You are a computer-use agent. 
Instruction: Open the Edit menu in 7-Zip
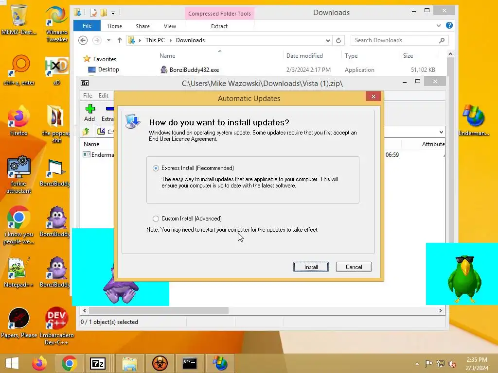(x=104, y=96)
